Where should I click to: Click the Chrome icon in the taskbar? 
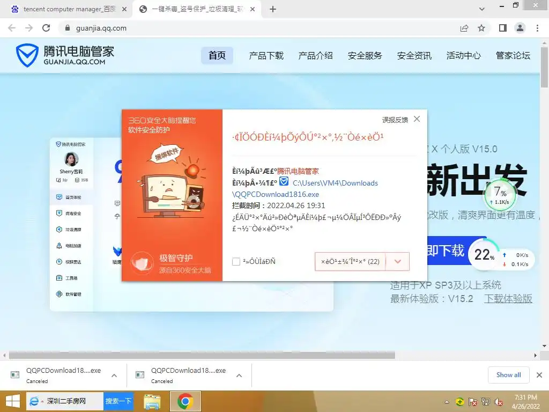pyautogui.click(x=185, y=401)
